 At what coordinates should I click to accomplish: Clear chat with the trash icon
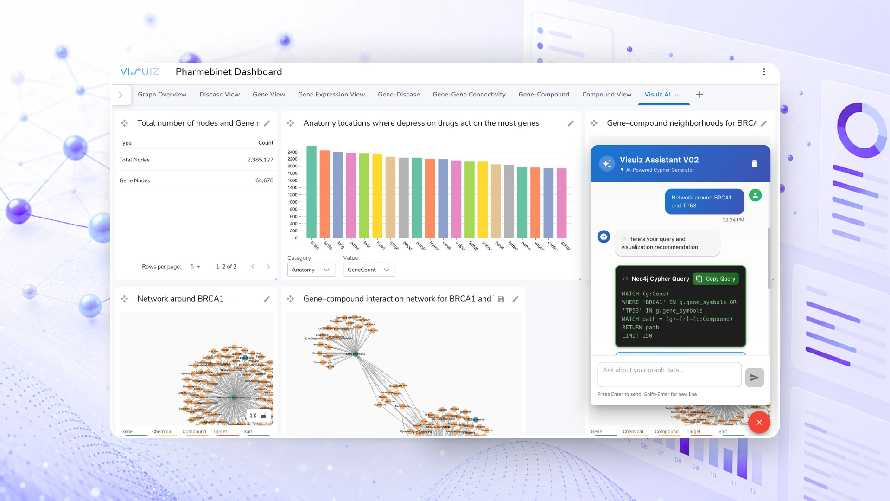click(754, 163)
